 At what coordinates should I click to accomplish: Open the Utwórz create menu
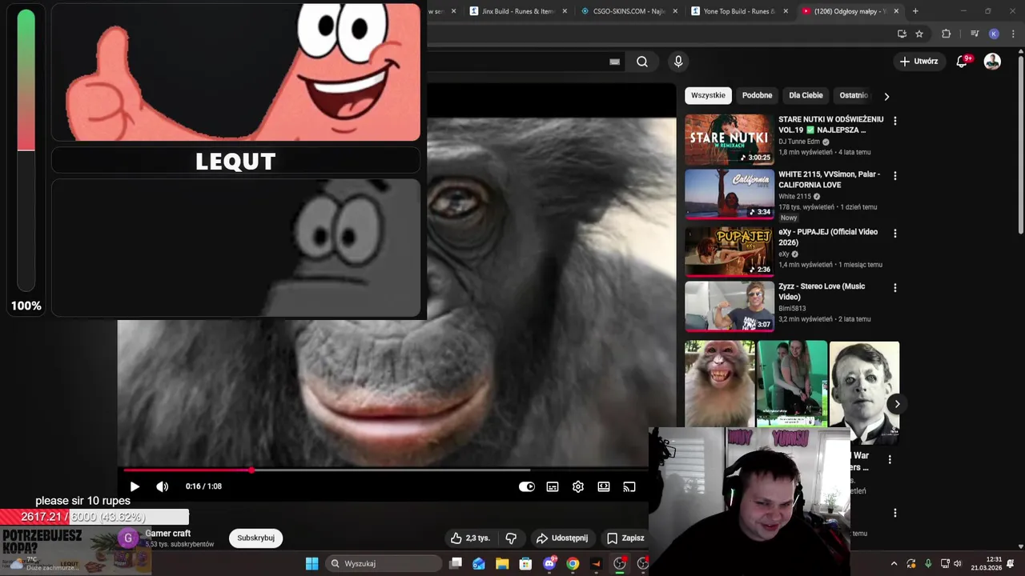(x=918, y=62)
